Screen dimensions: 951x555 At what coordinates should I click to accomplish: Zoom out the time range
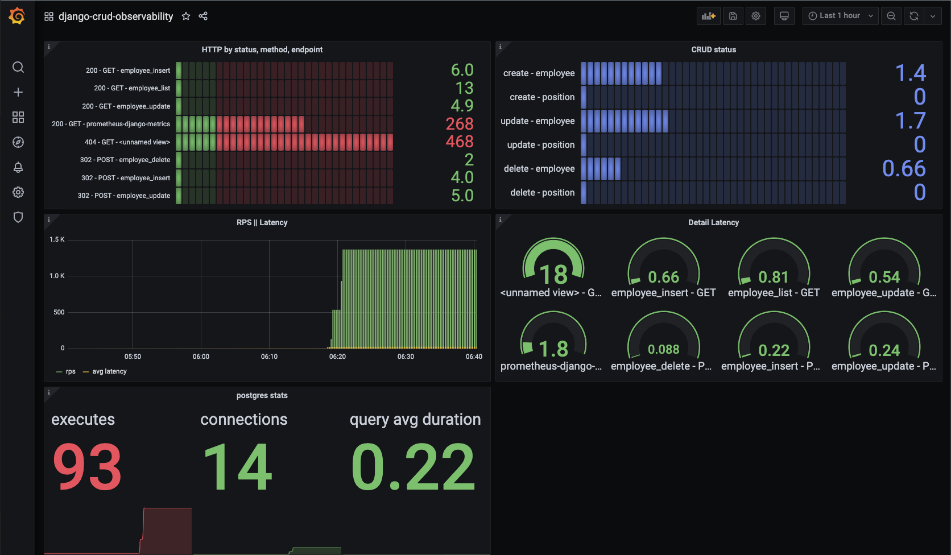891,16
